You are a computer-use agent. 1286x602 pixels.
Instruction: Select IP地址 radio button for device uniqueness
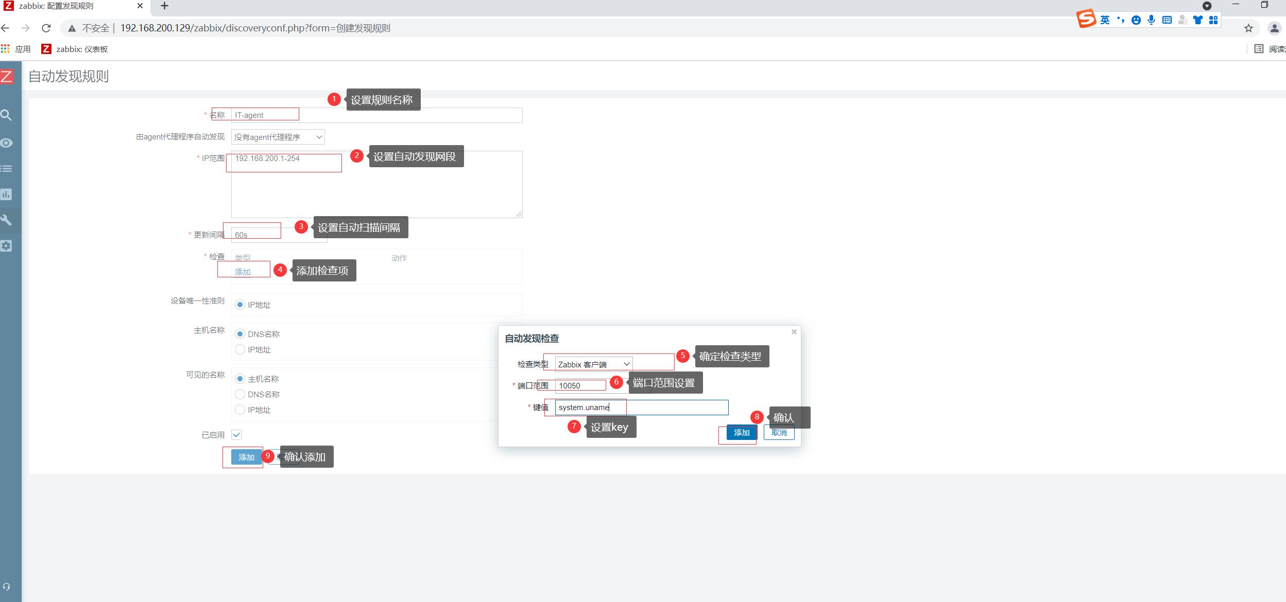click(238, 304)
